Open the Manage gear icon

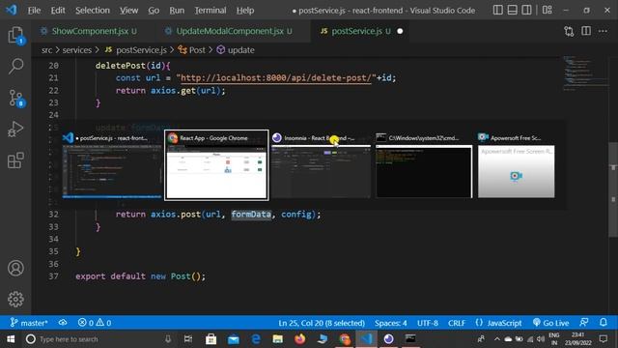(x=15, y=299)
